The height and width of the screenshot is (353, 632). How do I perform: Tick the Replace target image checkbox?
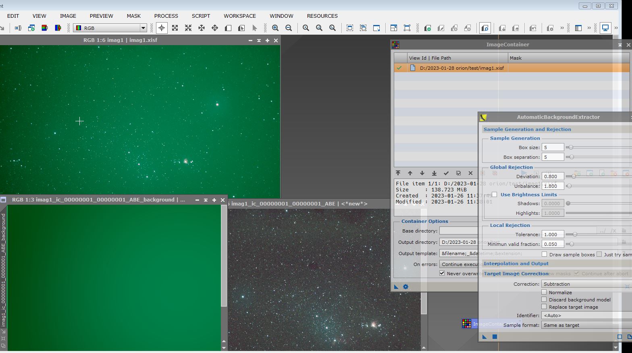[544, 307]
